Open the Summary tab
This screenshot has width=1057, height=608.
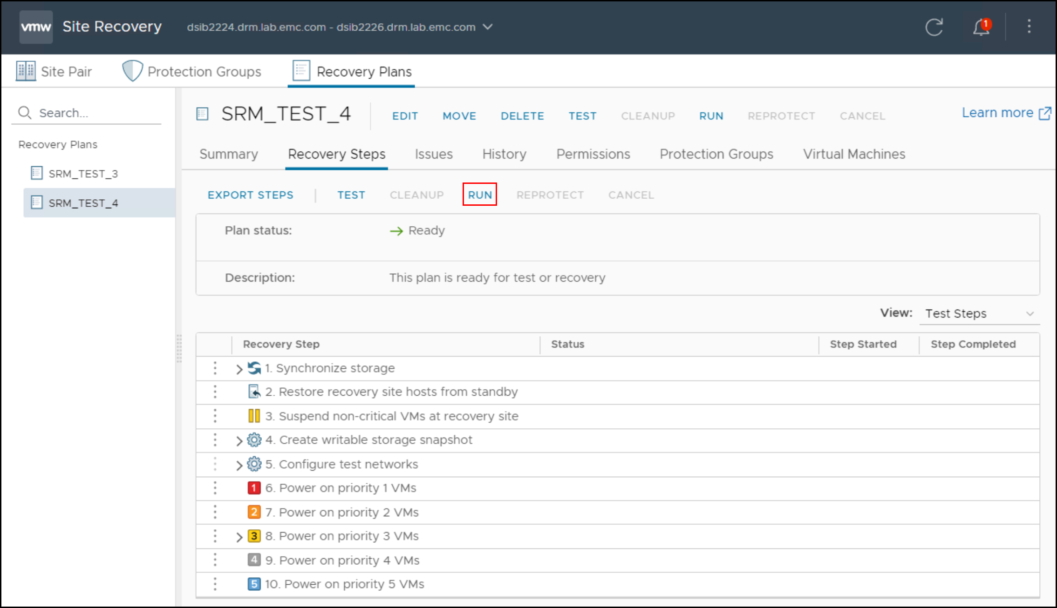pos(229,154)
